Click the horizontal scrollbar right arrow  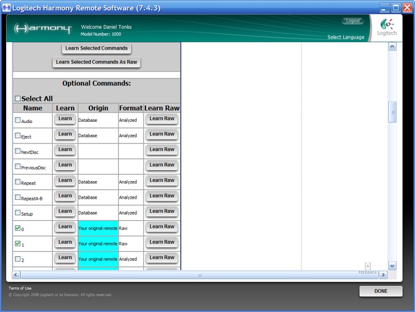(383, 275)
